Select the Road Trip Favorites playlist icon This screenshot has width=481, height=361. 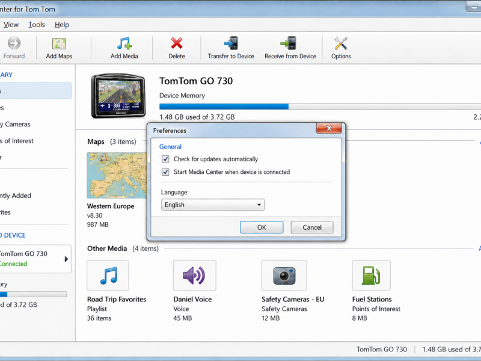[x=108, y=276]
